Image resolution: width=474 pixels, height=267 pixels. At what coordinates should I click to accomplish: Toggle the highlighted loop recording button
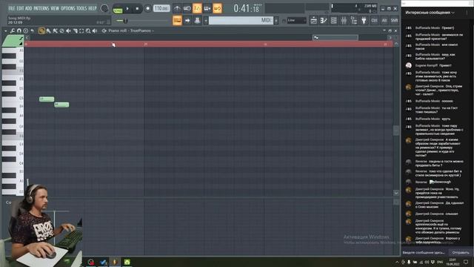pos(217,8)
